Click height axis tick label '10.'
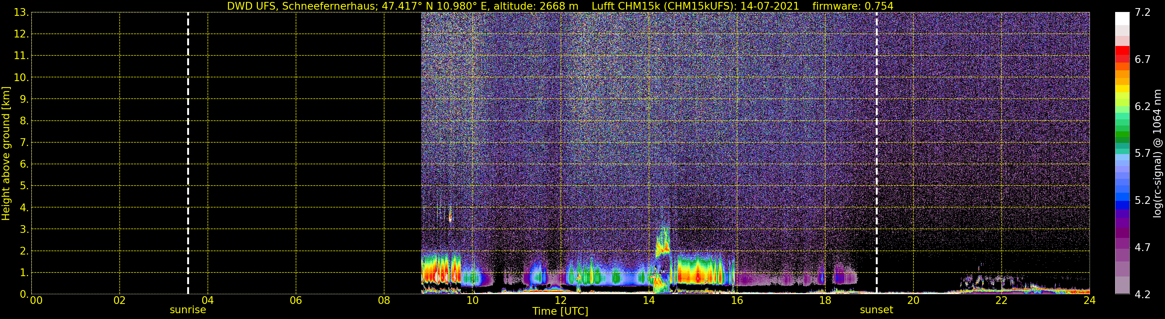Screen dimensions: 1165x319 (21, 78)
